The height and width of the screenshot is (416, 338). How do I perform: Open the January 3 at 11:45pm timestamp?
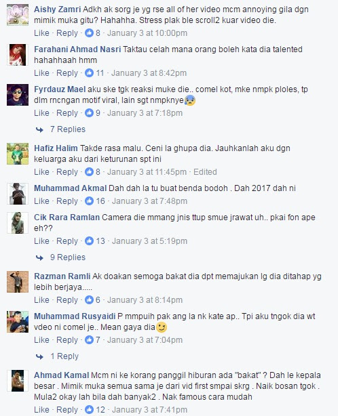[147, 171]
